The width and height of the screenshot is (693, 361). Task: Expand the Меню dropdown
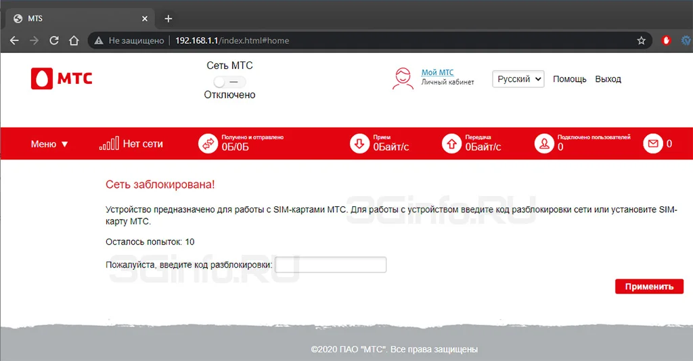click(49, 144)
